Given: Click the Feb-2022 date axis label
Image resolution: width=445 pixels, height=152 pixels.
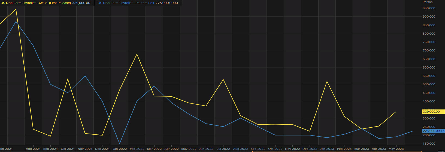Looking at the screenshot, I should pyautogui.click(x=137, y=149).
